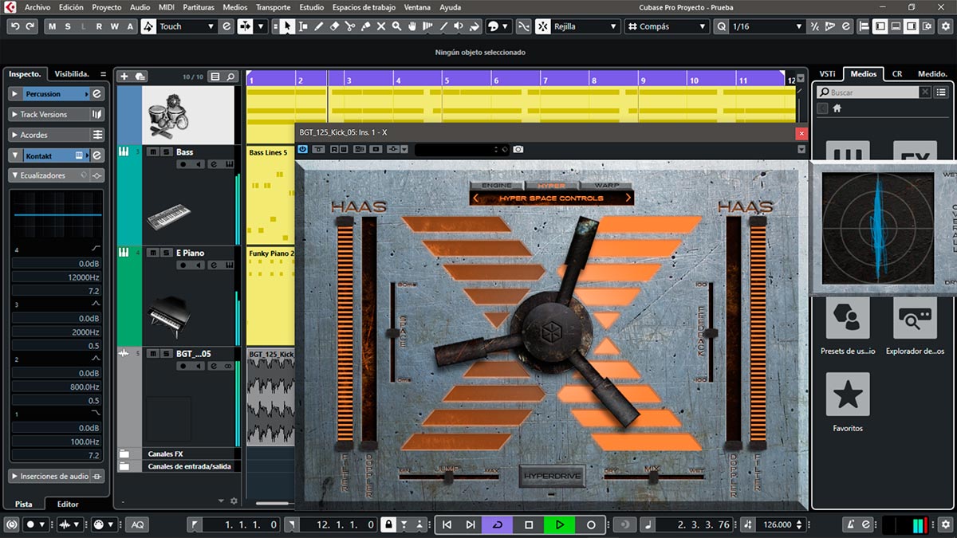Viewport: 957px width, 538px height.
Task: Select the WARP page in the plug-in
Action: point(607,185)
